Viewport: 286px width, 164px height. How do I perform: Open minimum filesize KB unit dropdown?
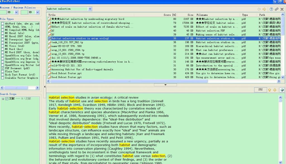pyautogui.click(x=16, y=12)
